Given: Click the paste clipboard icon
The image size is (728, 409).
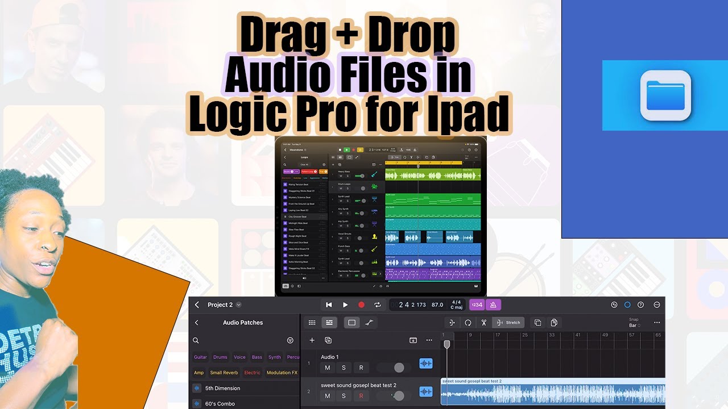Looking at the screenshot, I should (x=553, y=323).
